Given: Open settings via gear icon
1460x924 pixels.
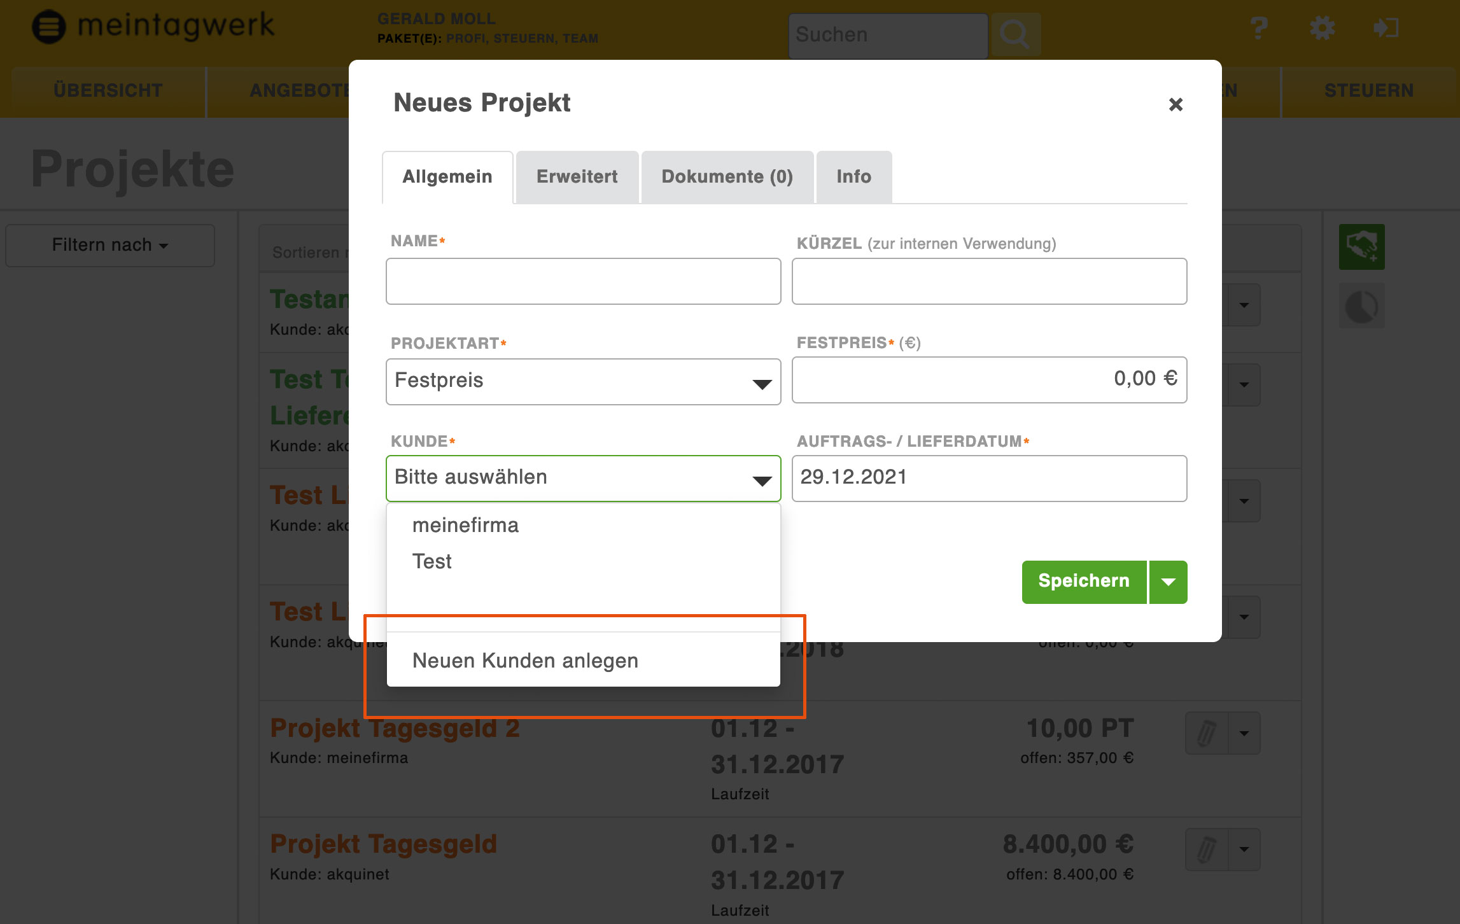Looking at the screenshot, I should pos(1322,29).
